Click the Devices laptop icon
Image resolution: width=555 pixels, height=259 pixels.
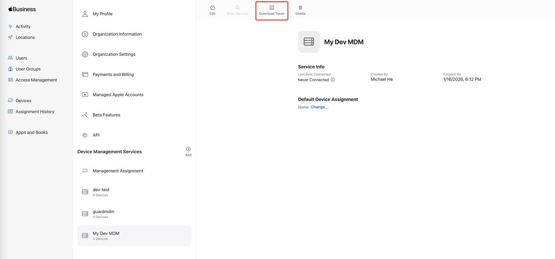point(10,100)
